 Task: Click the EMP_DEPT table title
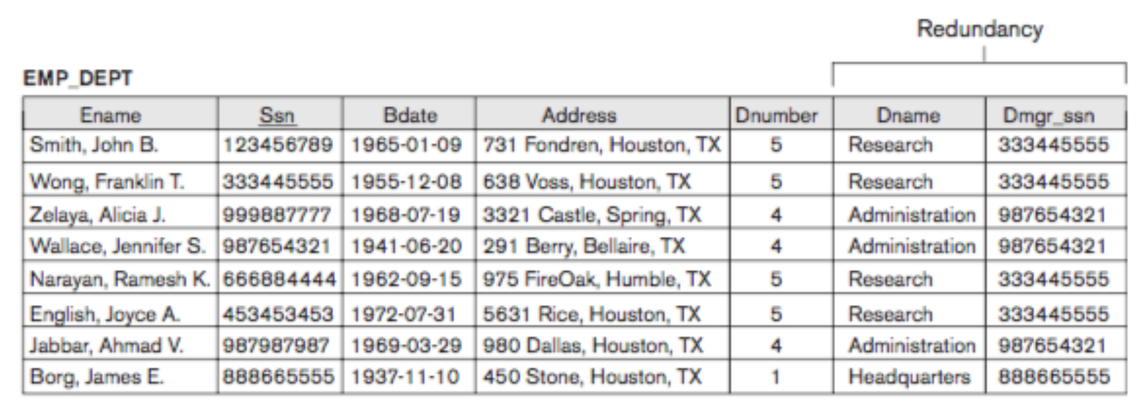coord(78,78)
